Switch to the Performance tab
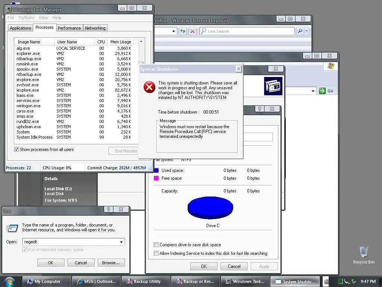Viewport: 382px width, 287px height. tap(69, 28)
